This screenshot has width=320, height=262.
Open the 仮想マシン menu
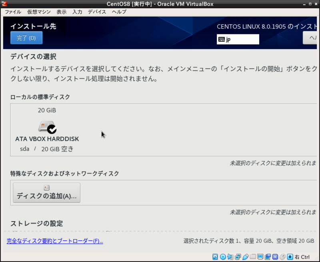pyautogui.click(x=39, y=12)
